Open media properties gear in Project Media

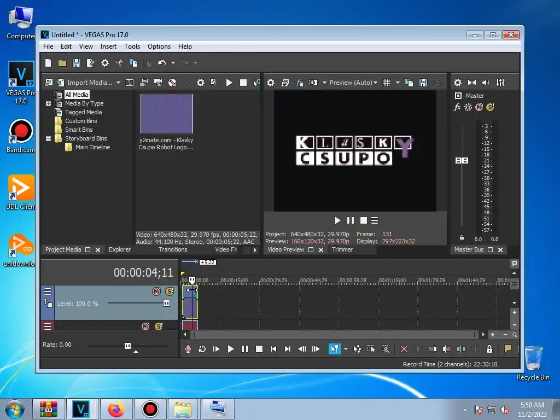[x=201, y=83]
